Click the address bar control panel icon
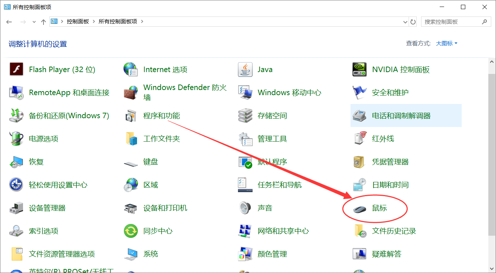The height and width of the screenshot is (273, 496). pos(54,22)
